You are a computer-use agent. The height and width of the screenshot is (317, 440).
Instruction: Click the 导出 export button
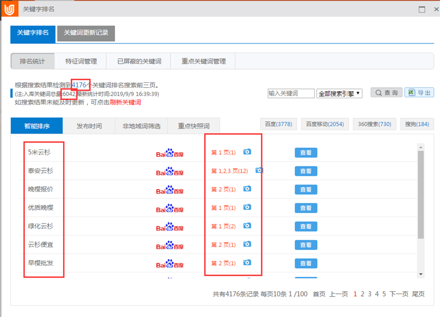[x=419, y=92]
